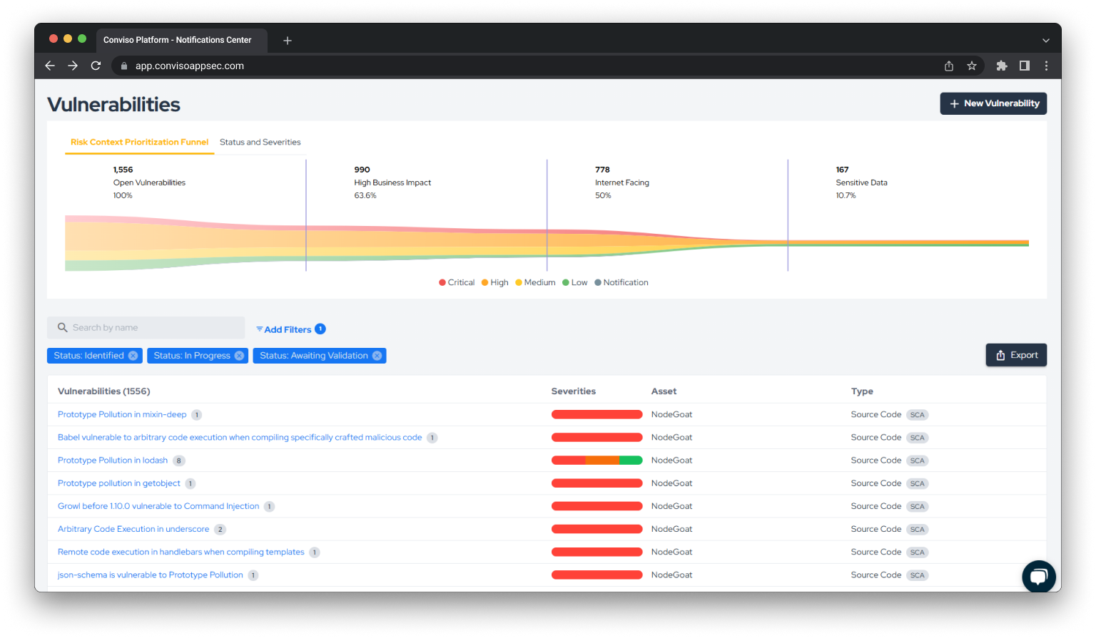The height and width of the screenshot is (638, 1096).
Task: Click the Severities column header
Action: pos(574,391)
